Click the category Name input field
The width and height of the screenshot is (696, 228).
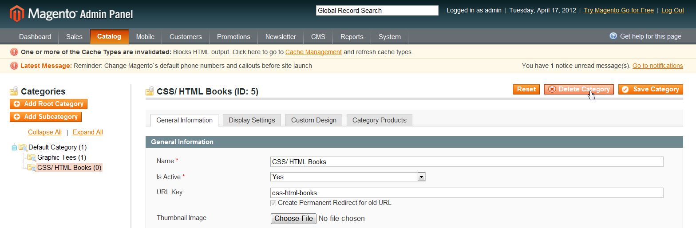pyautogui.click(x=467, y=162)
